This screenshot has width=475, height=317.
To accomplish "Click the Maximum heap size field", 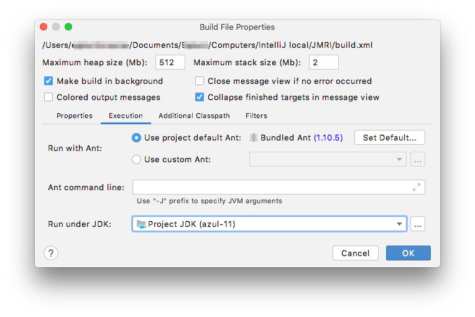I will coord(171,62).
